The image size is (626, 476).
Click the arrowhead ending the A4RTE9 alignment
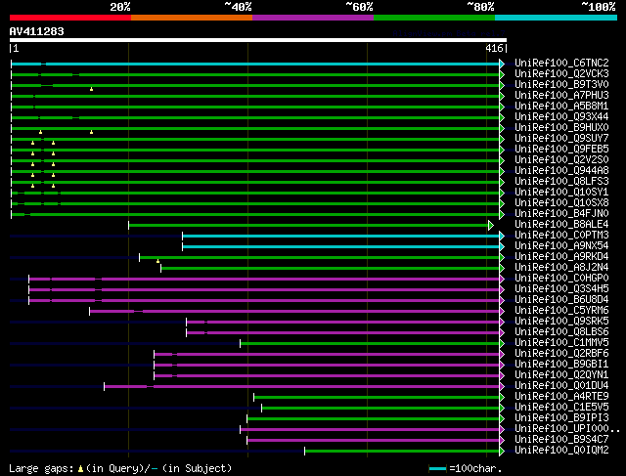[x=502, y=398]
